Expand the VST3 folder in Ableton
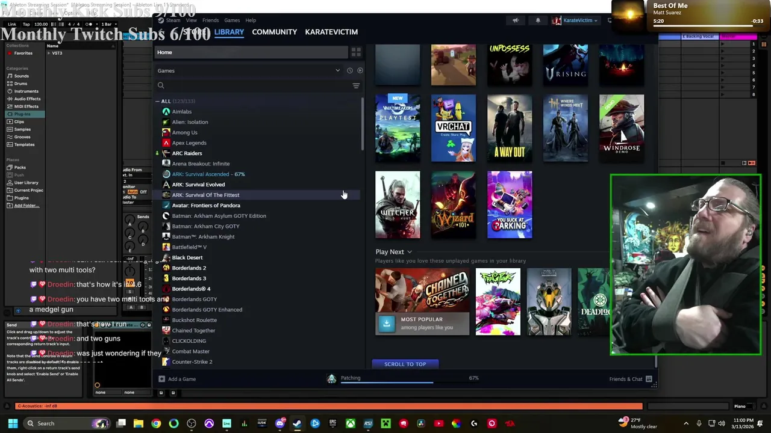 point(49,53)
